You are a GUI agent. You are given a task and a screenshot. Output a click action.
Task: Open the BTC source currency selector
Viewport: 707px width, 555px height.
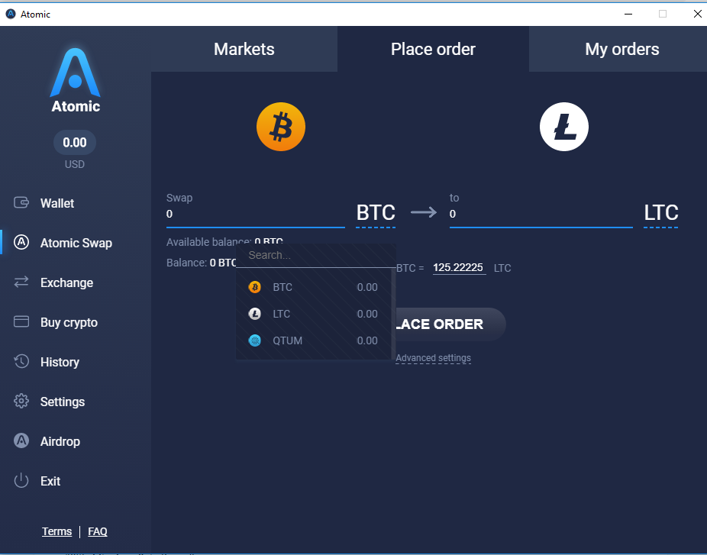click(376, 213)
